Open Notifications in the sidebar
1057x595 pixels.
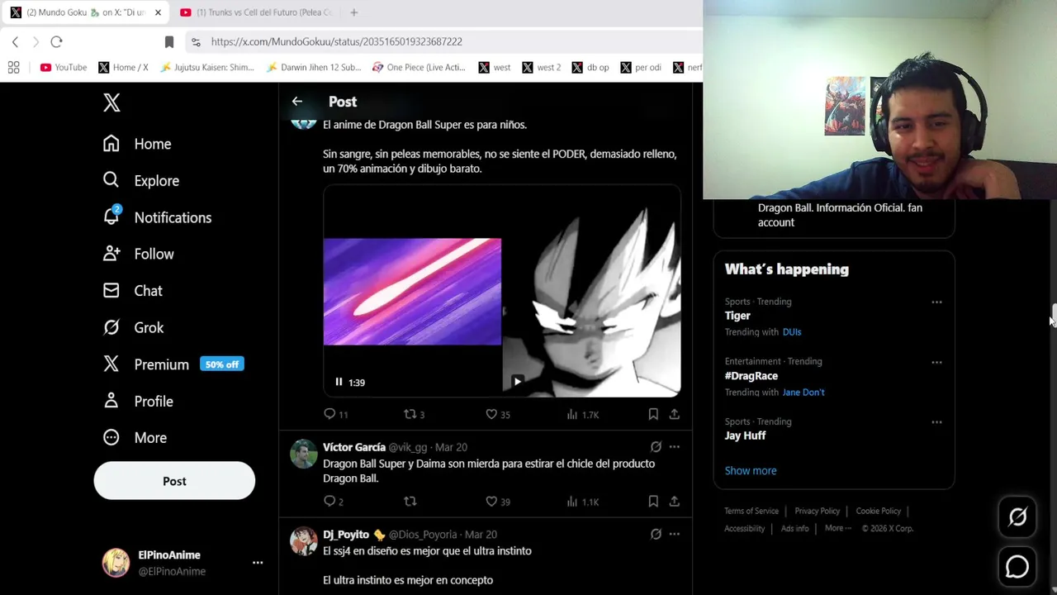click(157, 217)
